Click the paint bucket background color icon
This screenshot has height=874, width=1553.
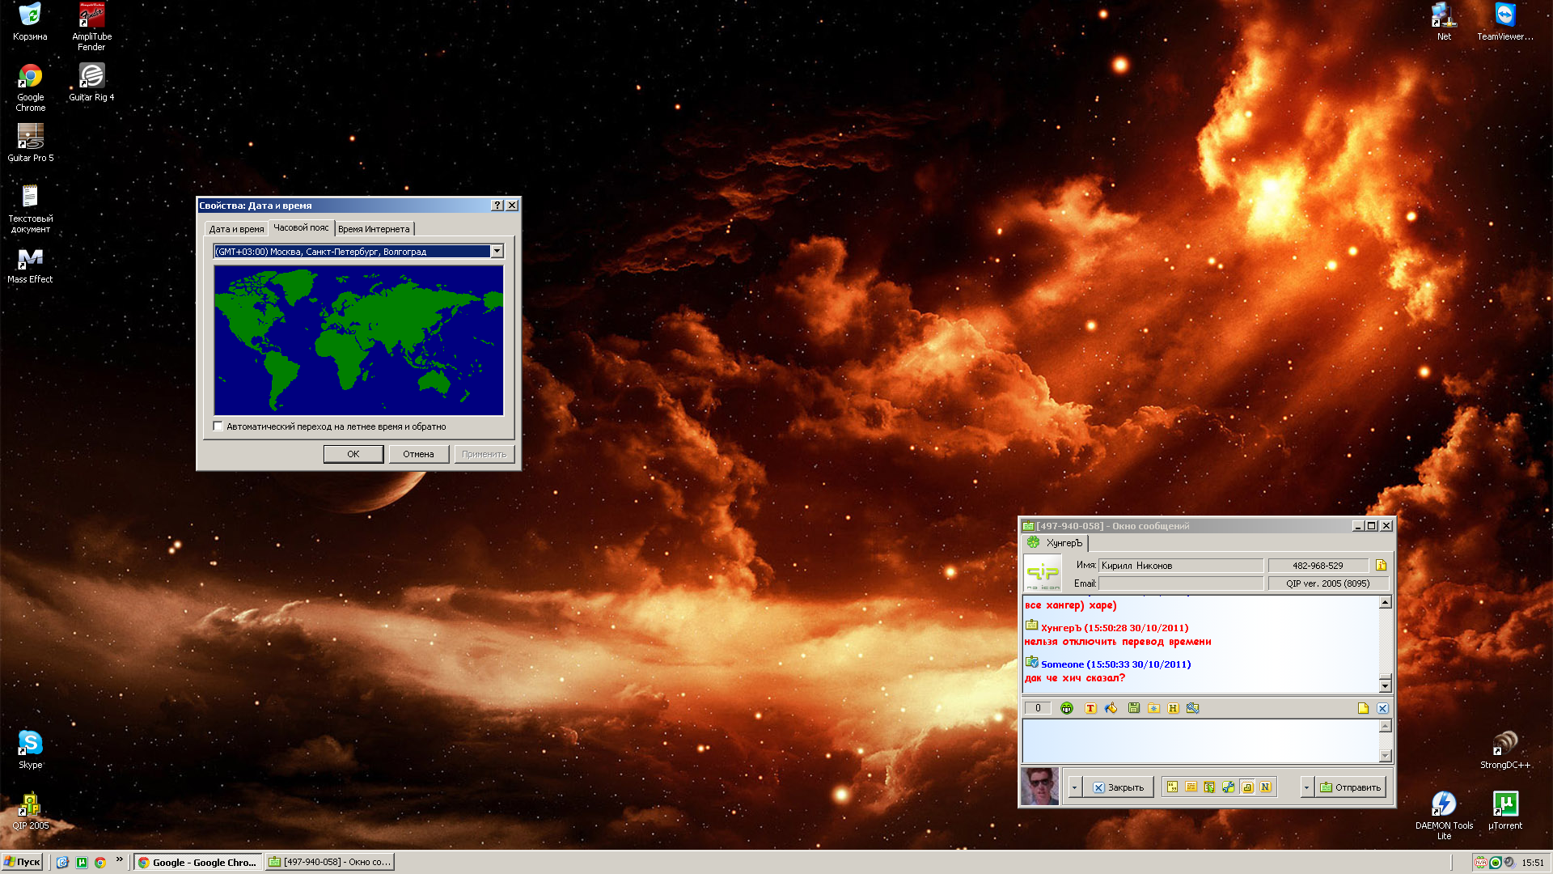pos(1111,708)
